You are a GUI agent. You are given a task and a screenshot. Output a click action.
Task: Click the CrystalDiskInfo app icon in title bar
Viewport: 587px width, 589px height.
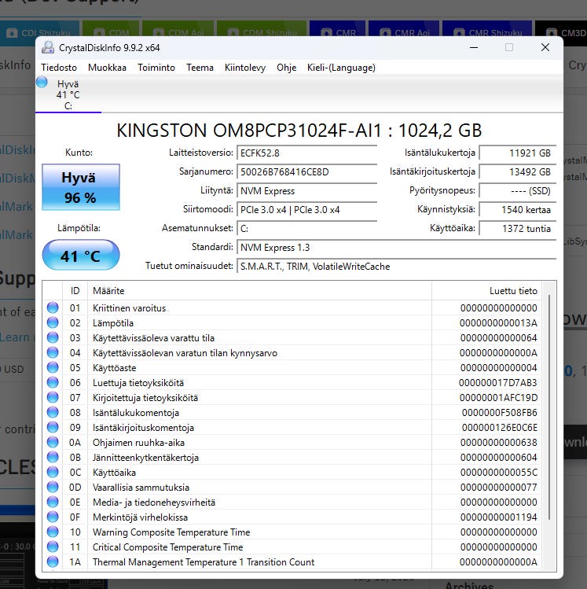[48, 47]
